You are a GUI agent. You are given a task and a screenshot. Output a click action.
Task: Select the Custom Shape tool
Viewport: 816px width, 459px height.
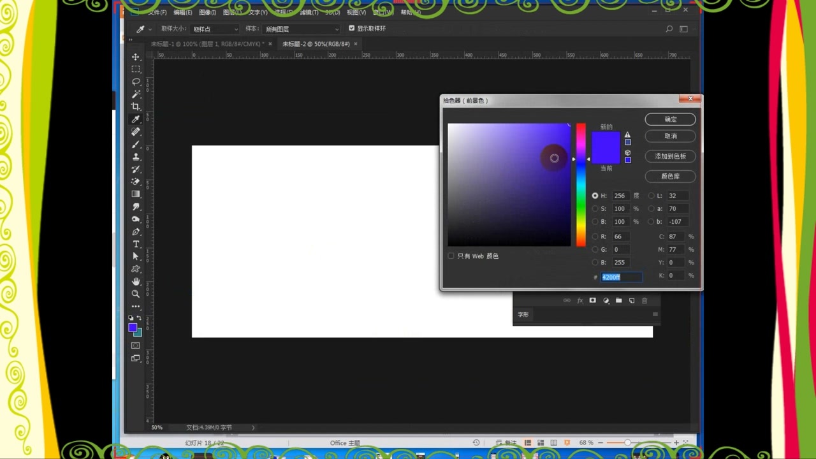136,269
